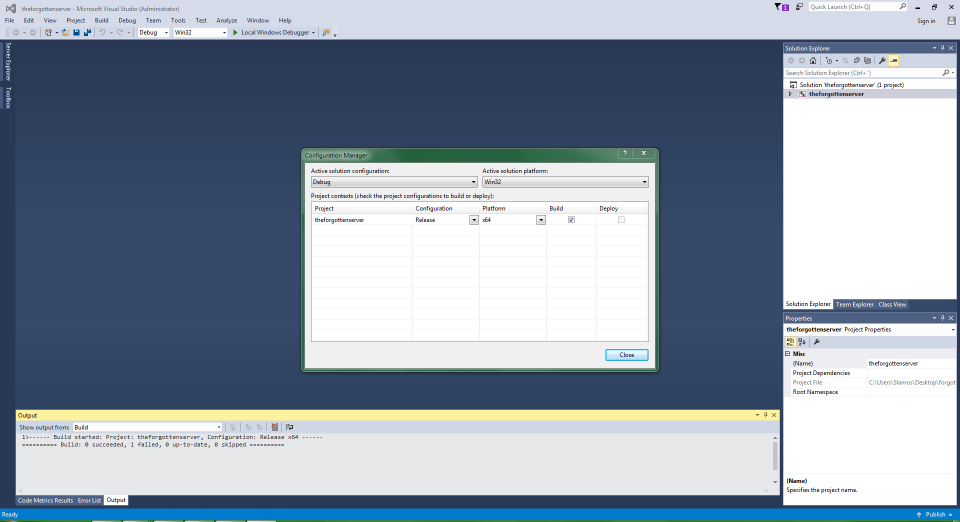
Task: Click the Redo toolbar icon
Action: pyautogui.click(x=120, y=32)
